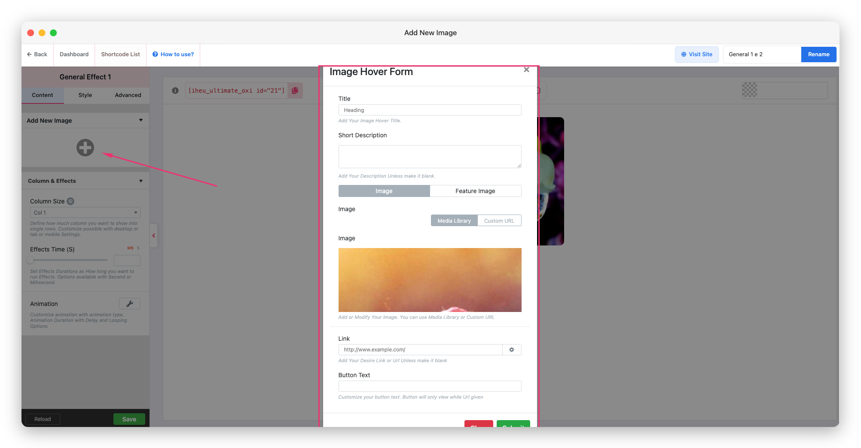Close the Image Hover Form dialog
The image size is (861, 448).
(526, 70)
